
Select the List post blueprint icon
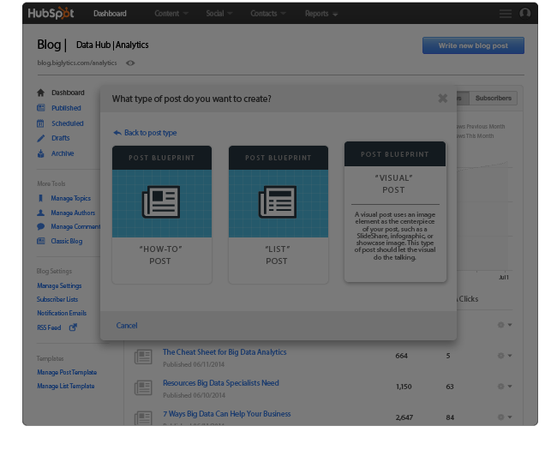coord(278,202)
